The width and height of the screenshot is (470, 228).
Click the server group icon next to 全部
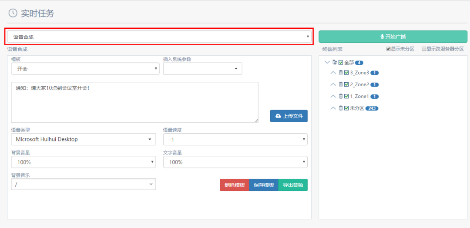pyautogui.click(x=334, y=63)
